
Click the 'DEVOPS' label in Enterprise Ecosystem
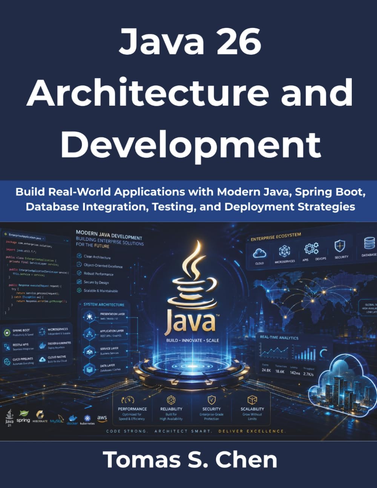320,259
